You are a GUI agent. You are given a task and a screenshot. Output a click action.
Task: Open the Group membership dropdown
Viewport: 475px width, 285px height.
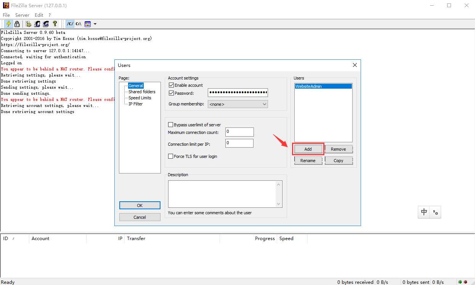pos(238,104)
